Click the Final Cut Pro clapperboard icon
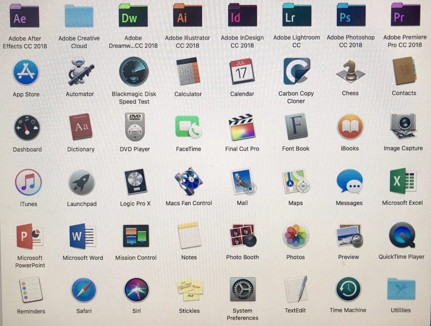Image resolution: width=431 pixels, height=326 pixels. tap(242, 127)
